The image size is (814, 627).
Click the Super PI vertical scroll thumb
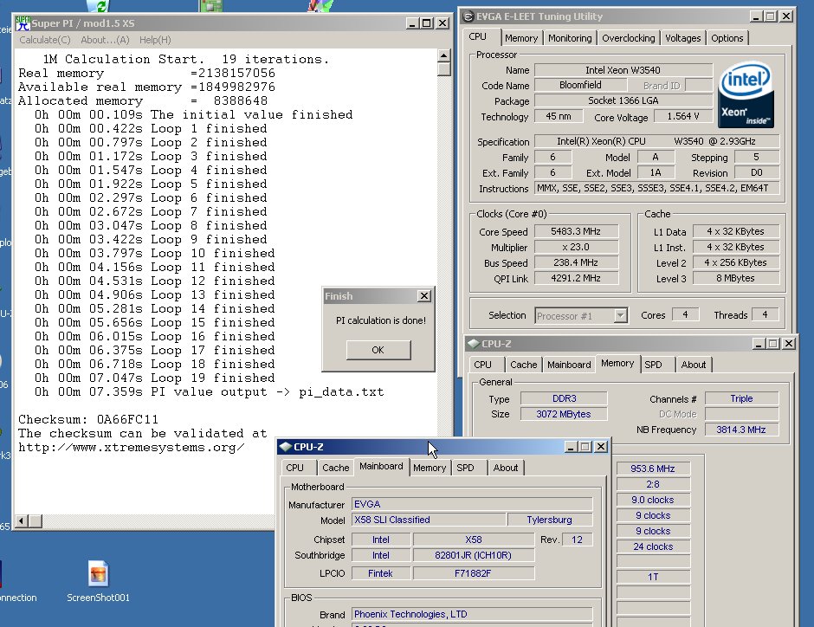pos(444,69)
